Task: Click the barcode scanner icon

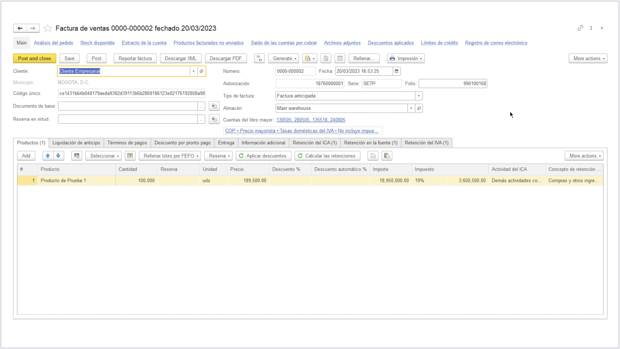Action: coord(76,156)
